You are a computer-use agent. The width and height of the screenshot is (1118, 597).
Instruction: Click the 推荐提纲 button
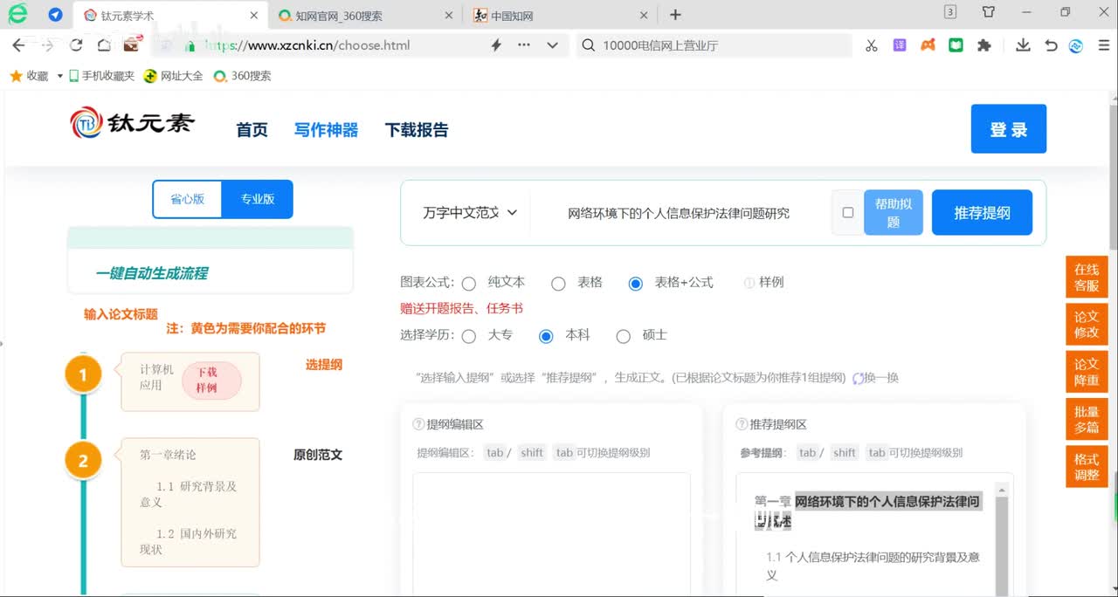(982, 213)
